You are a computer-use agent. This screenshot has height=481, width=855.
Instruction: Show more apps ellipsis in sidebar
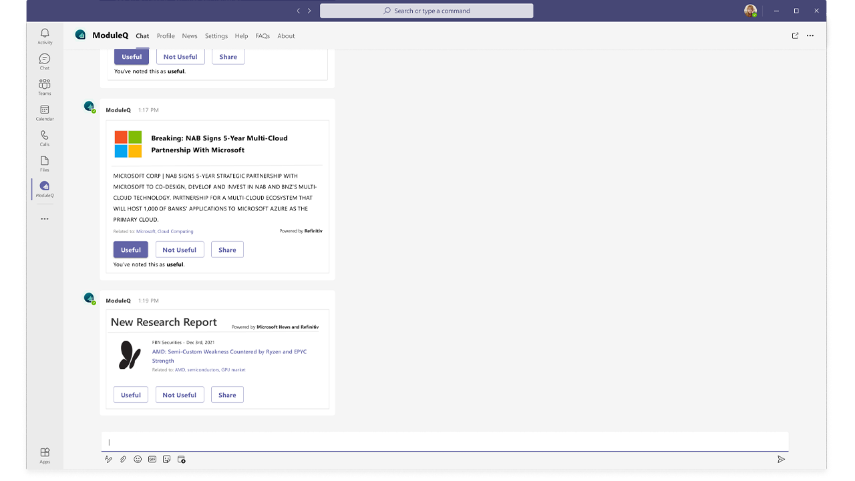pyautogui.click(x=45, y=219)
